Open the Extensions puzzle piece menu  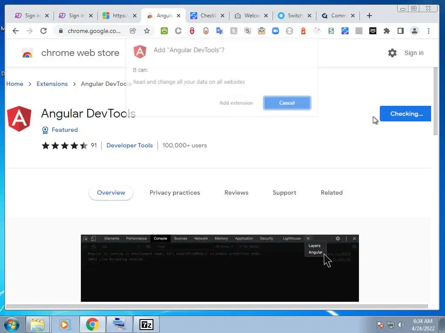tap(386, 31)
